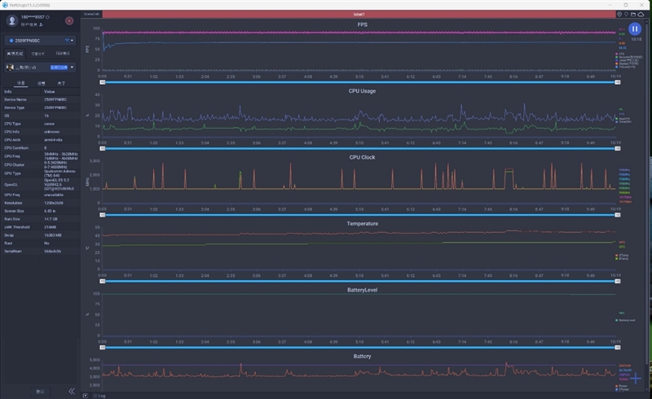Click the label1 red scene bar
The width and height of the screenshot is (652, 399).
[359, 14]
